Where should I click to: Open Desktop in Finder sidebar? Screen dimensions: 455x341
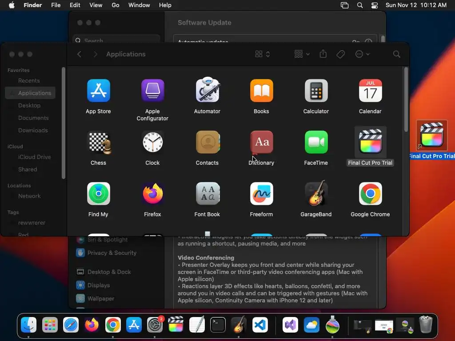30,106
